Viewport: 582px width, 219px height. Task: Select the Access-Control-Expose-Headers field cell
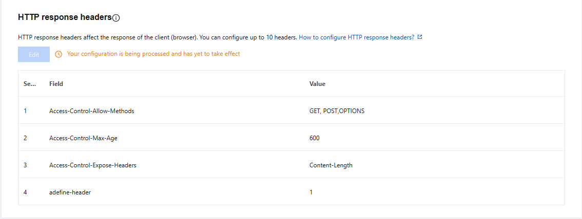pyautogui.click(x=92, y=165)
